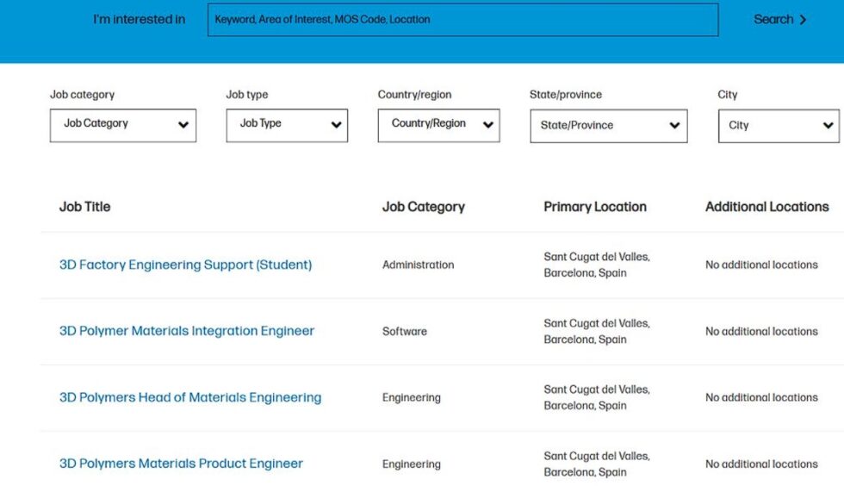Expand the Job Type dropdown
844x486 pixels.
point(286,125)
